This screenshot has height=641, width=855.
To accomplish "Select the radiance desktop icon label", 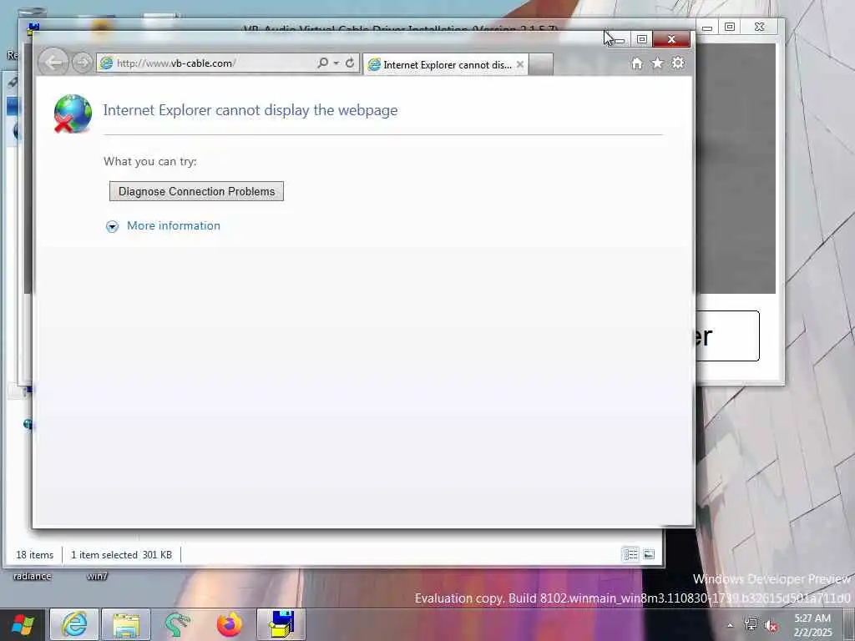I will pos(33,576).
